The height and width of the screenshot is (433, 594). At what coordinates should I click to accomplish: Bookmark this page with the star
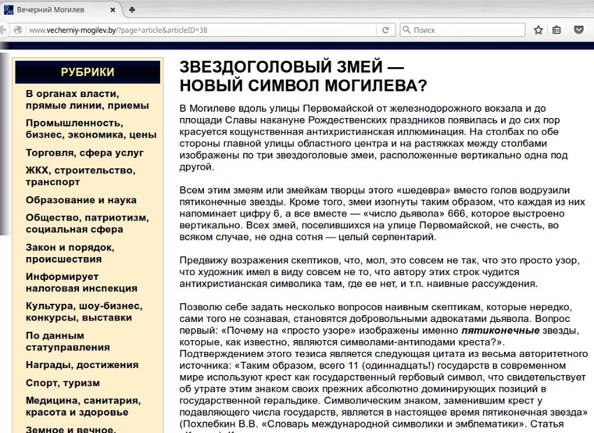538,30
